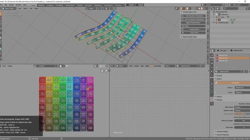250x140 pixels.
Task: Select rendered viewport shading icon
Action: pos(204,9)
